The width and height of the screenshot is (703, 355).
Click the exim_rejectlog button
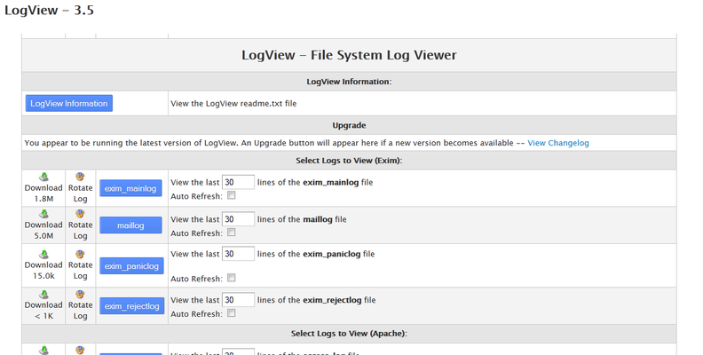coord(130,306)
